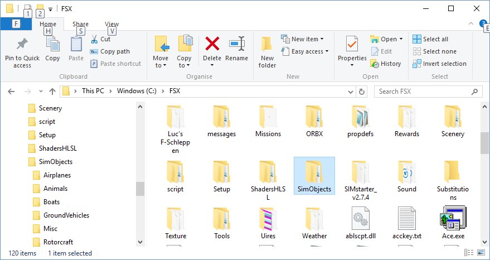
Task: Switch to the View tab
Action: tap(111, 24)
